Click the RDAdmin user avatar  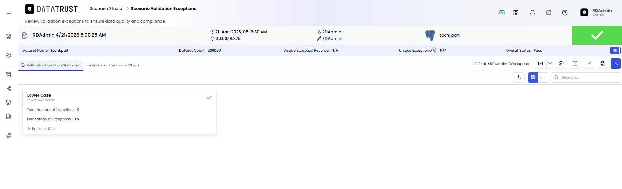pos(584,12)
